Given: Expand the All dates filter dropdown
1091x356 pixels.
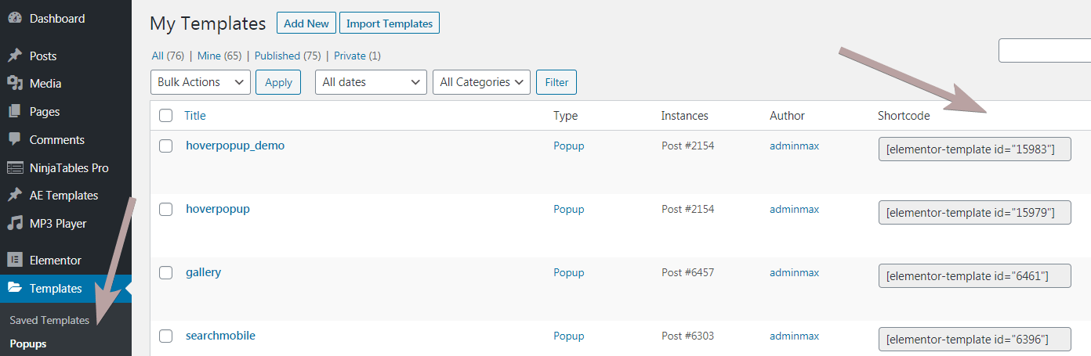Looking at the screenshot, I should tap(371, 82).
